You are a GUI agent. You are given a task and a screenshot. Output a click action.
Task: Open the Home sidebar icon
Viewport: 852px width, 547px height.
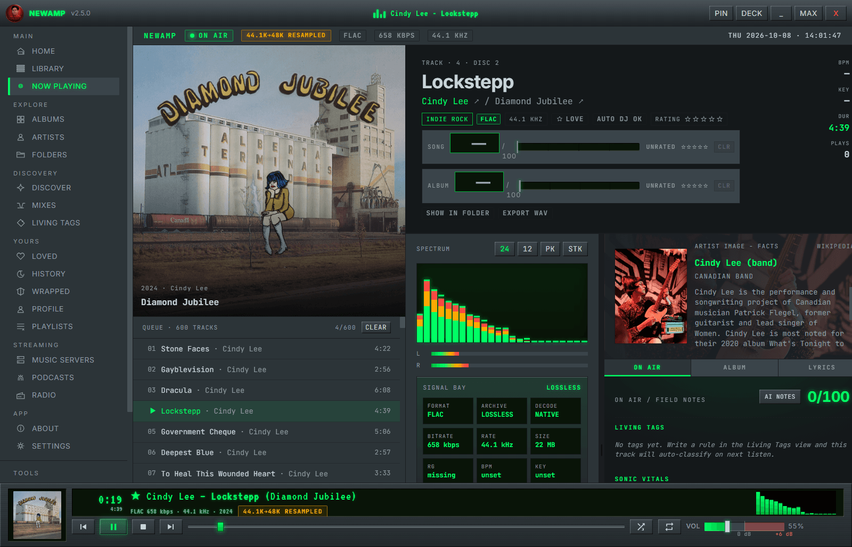[x=21, y=51]
